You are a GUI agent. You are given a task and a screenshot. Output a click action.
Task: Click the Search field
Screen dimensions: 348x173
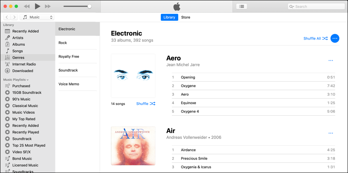pyautogui.click(x=316, y=7)
